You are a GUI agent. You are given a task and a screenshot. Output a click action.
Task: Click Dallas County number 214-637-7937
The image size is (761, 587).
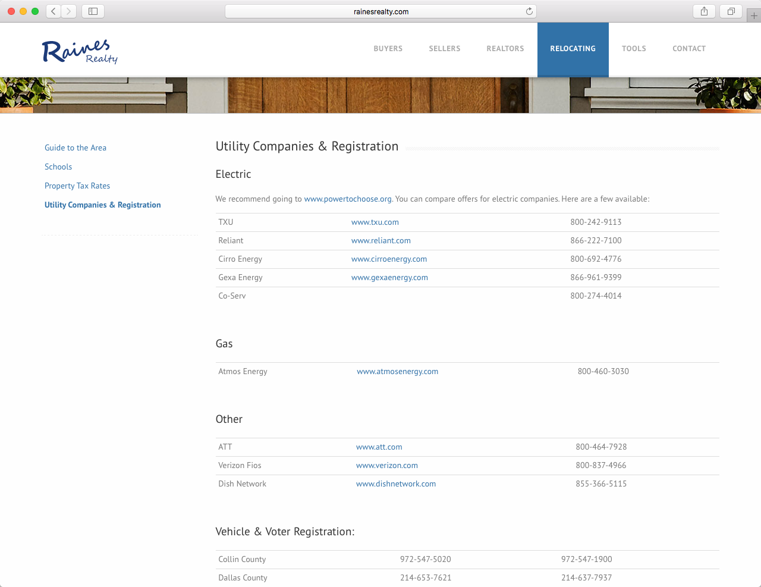click(x=587, y=577)
